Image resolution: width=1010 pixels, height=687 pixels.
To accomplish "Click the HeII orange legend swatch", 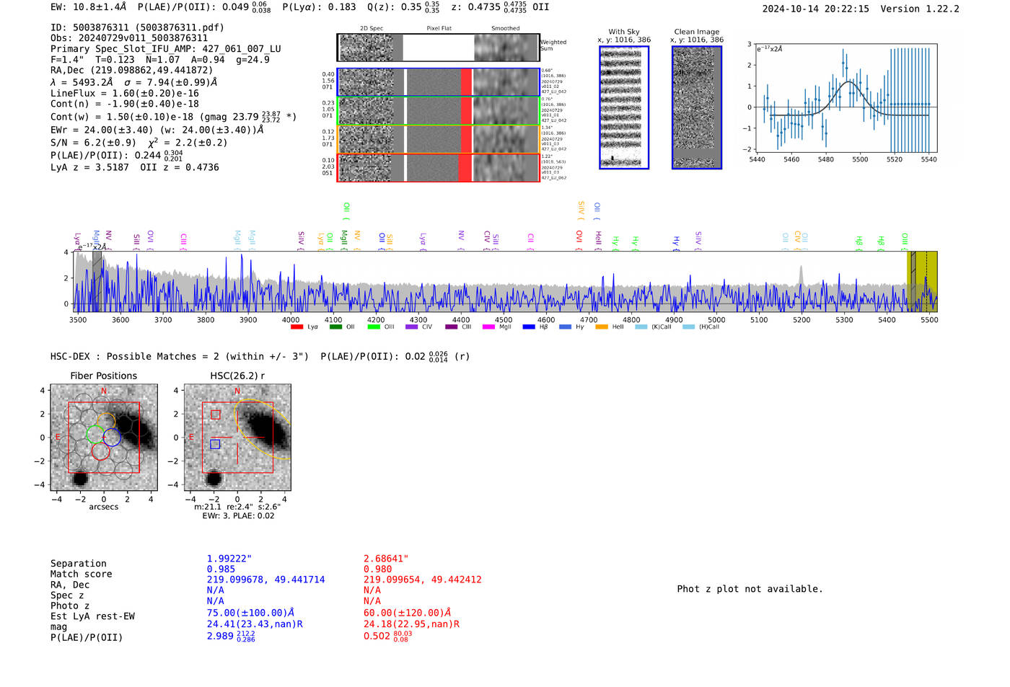I will pos(602,327).
